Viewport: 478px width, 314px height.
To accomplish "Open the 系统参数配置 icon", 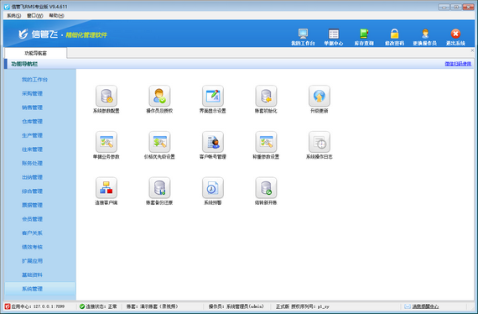I will pyautogui.click(x=107, y=96).
